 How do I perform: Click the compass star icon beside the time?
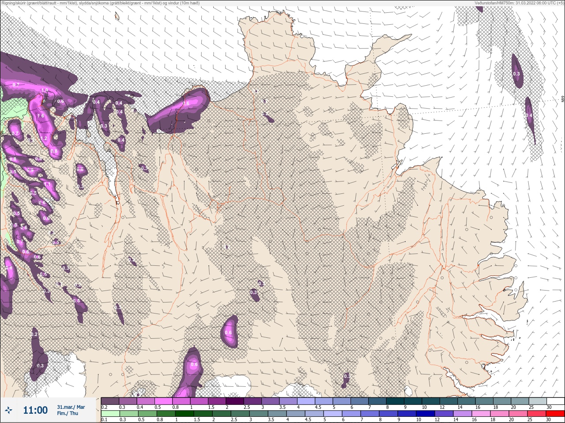tap(8, 411)
